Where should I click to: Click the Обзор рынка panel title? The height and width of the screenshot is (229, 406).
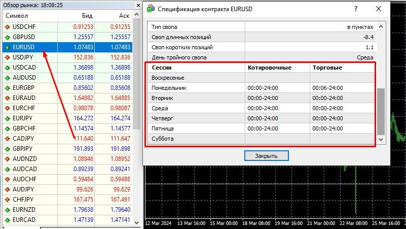33,5
